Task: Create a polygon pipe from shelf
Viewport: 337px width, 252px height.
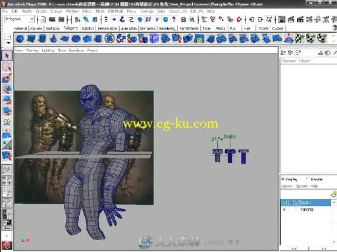Action: pos(98,39)
